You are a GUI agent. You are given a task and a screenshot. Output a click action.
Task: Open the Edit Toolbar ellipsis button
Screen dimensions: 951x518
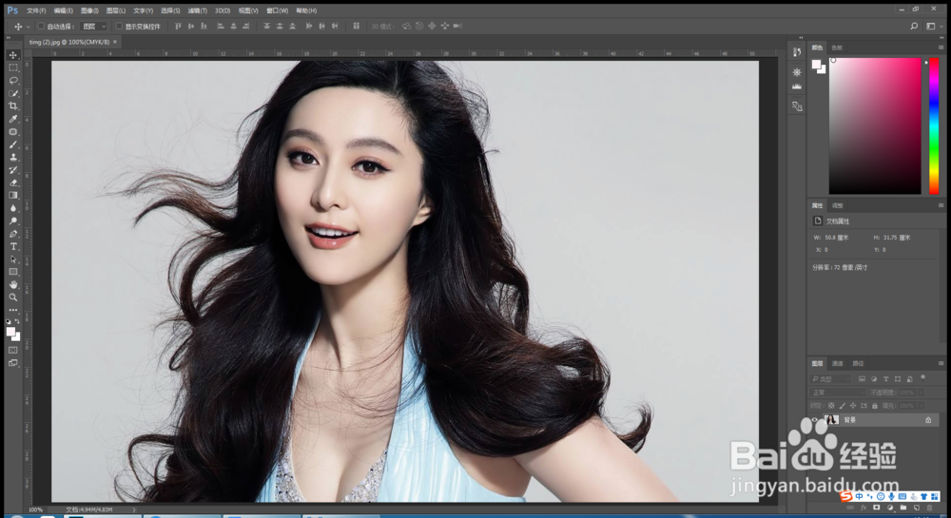(12, 310)
